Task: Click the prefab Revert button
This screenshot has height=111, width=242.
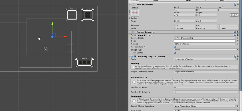Action: (x=189, y=1)
